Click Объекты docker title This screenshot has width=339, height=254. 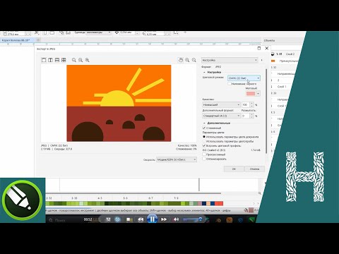[x=269, y=40]
